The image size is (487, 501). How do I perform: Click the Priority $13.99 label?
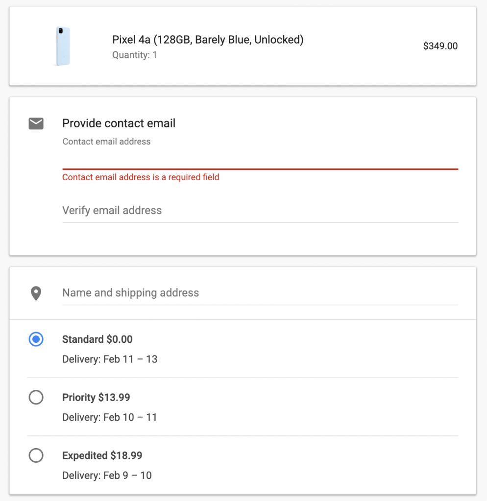point(96,397)
